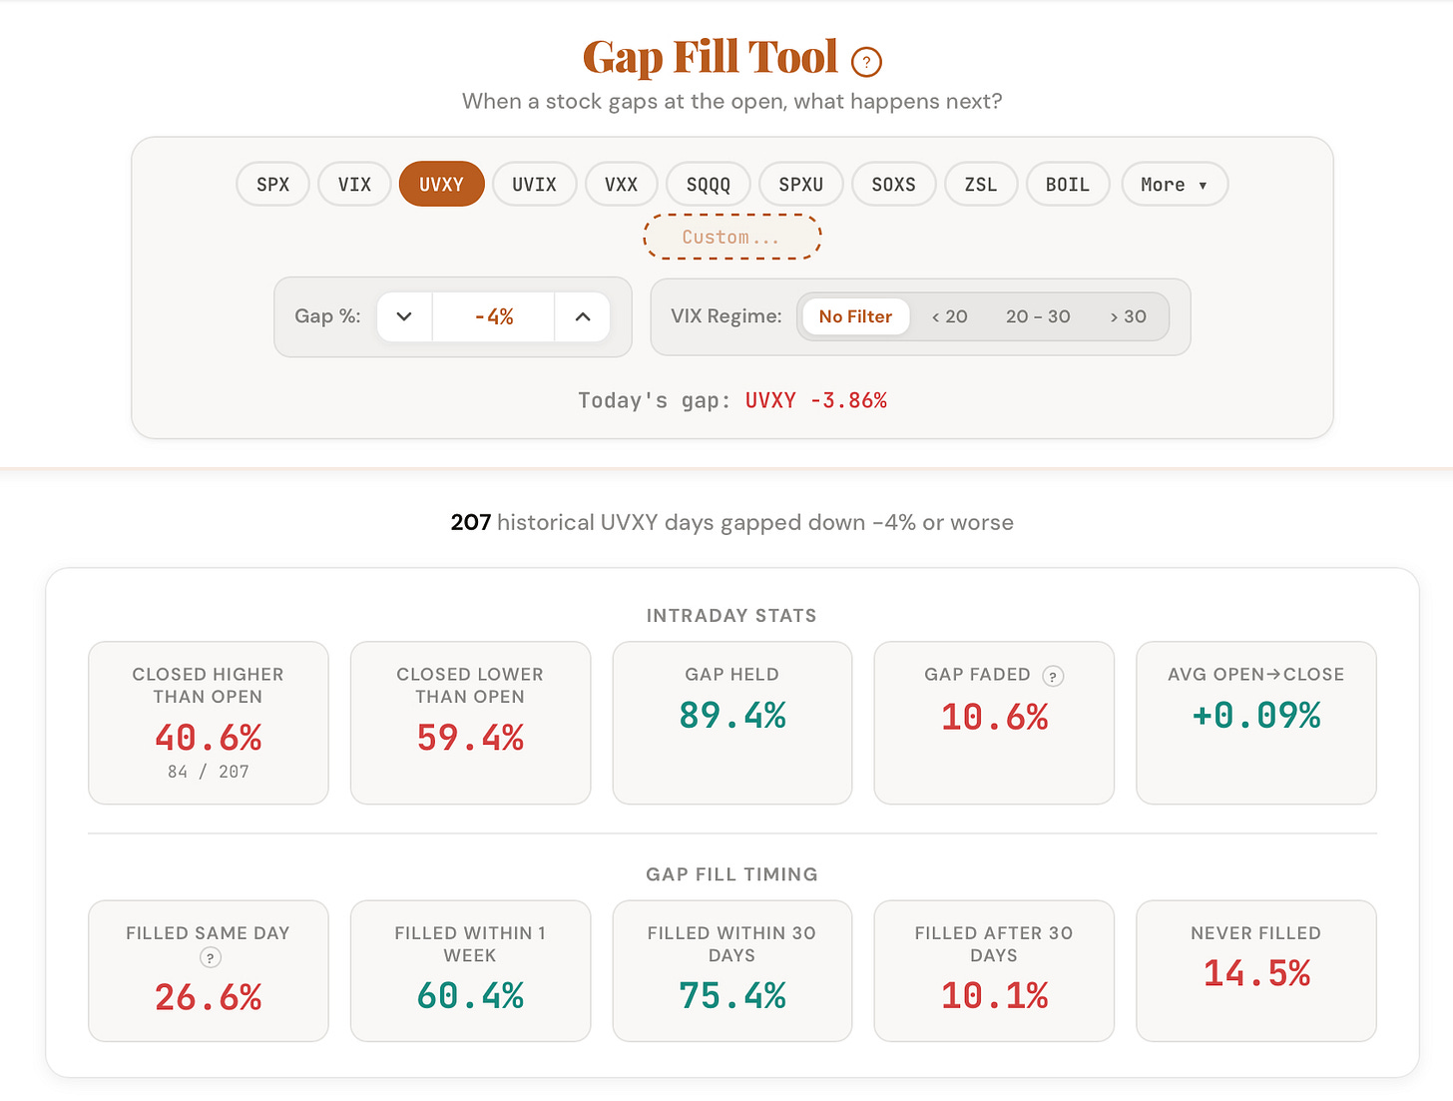Toggle the 20 – 30 VIX regime
Screen dimensions: 1453x1101
point(1038,316)
